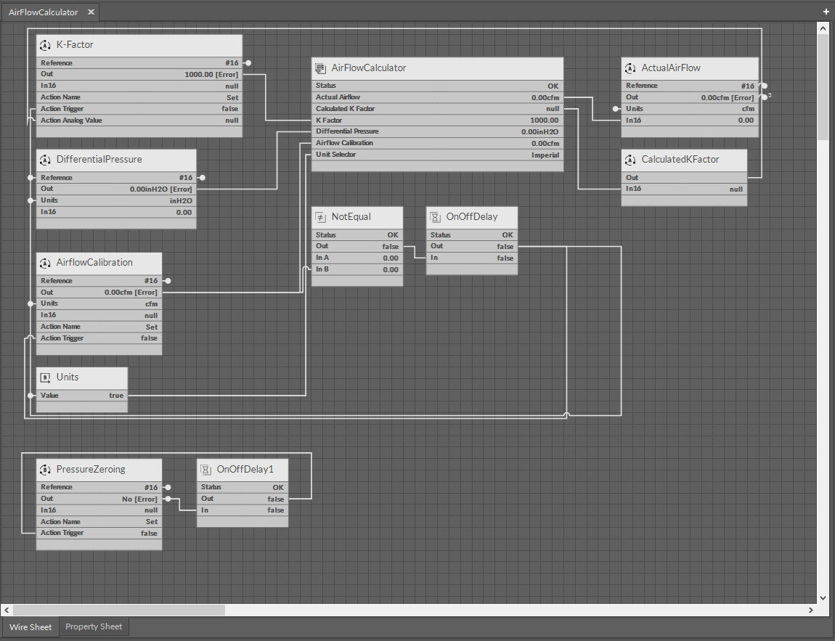Viewport: 835px width, 641px height.
Task: Select the PressureZeroing block icon
Action: tap(45, 470)
